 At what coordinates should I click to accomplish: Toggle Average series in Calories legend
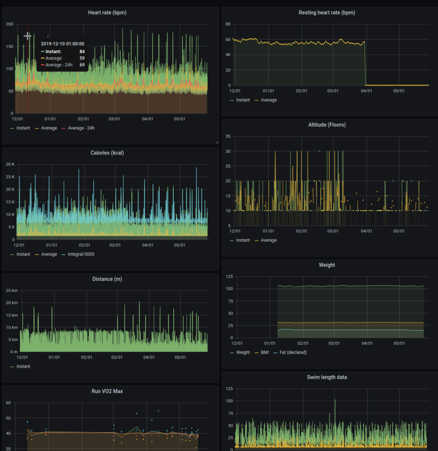click(49, 254)
